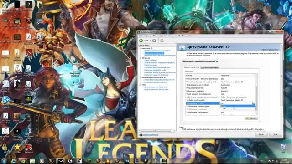Select the red helmet desktop icon
This screenshot has height=164, width=292.
click(x=29, y=148)
